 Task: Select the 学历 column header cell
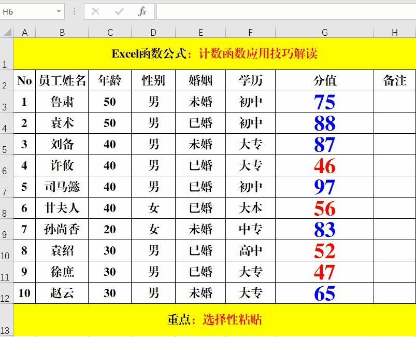tap(250, 80)
